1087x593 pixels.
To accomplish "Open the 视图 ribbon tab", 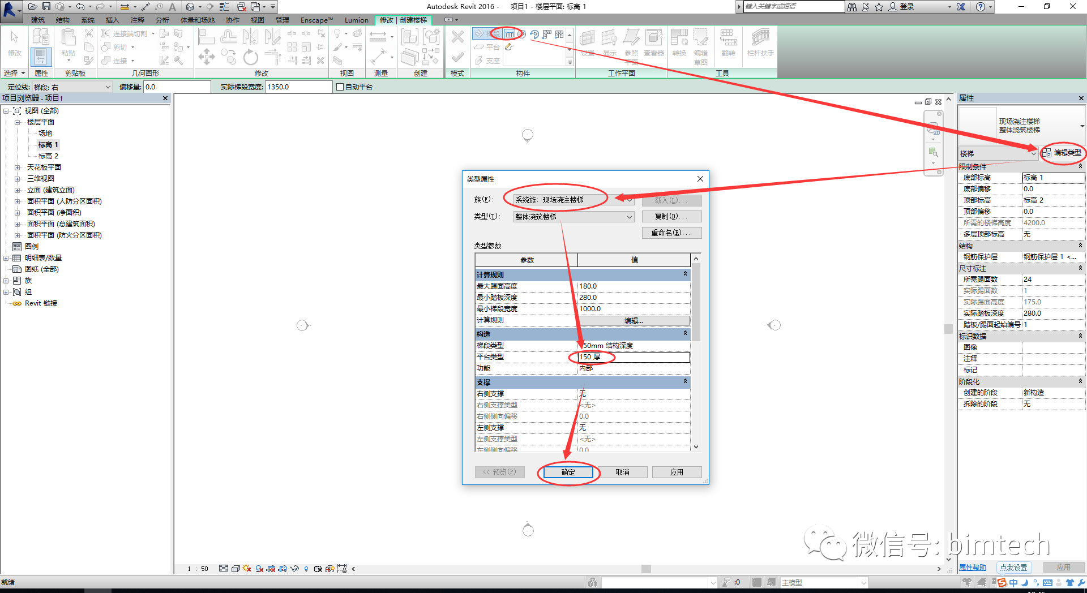I will tap(258, 20).
